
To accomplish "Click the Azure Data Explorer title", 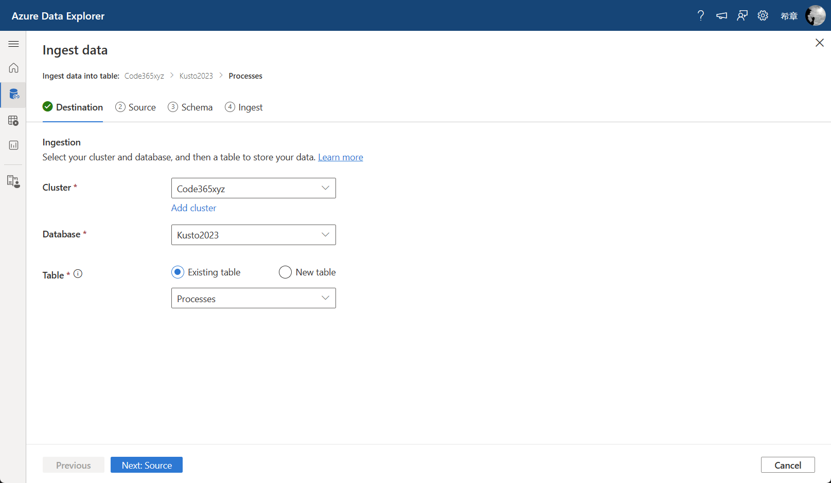I will coord(58,16).
